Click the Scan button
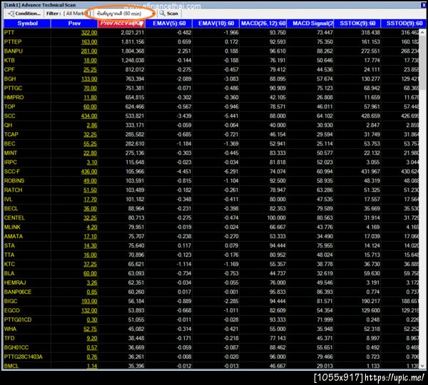Image resolution: width=428 pixels, height=385 pixels. tap(169, 14)
